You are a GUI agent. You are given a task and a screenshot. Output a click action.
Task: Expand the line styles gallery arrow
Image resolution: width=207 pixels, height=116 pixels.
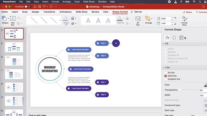[x=60, y=20]
